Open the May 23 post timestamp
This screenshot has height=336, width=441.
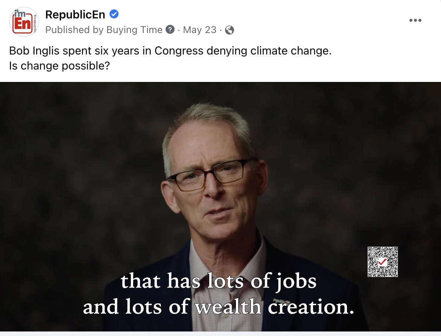(200, 29)
